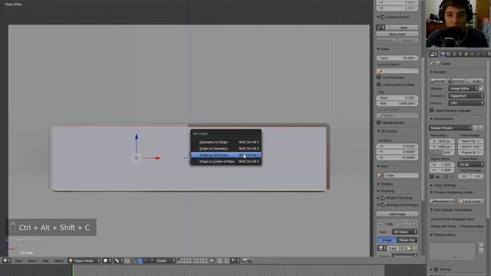Open the snap element selector icon

(x=234, y=261)
